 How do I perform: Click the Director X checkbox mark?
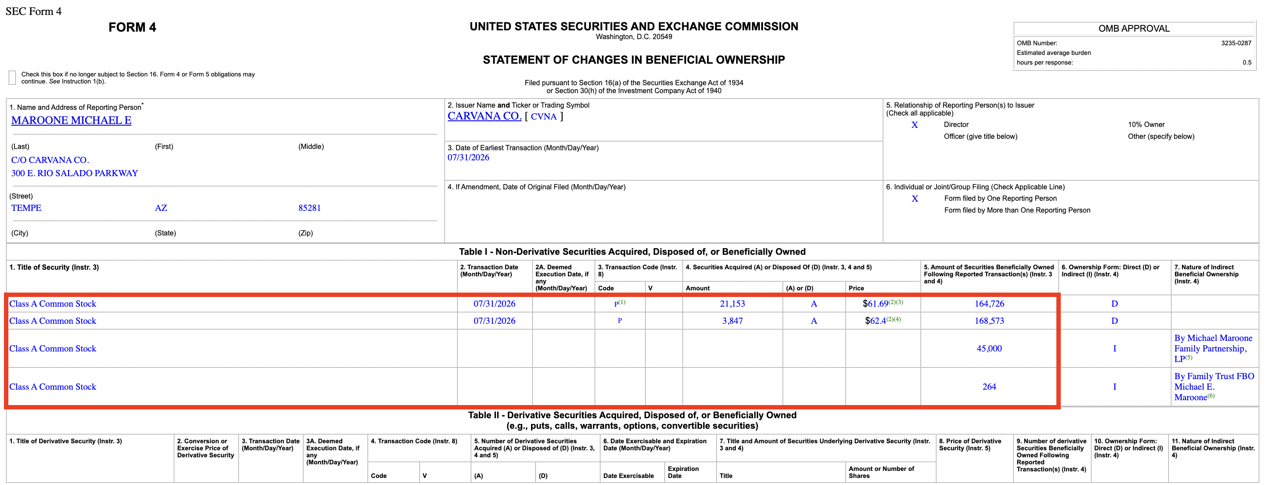tap(914, 125)
